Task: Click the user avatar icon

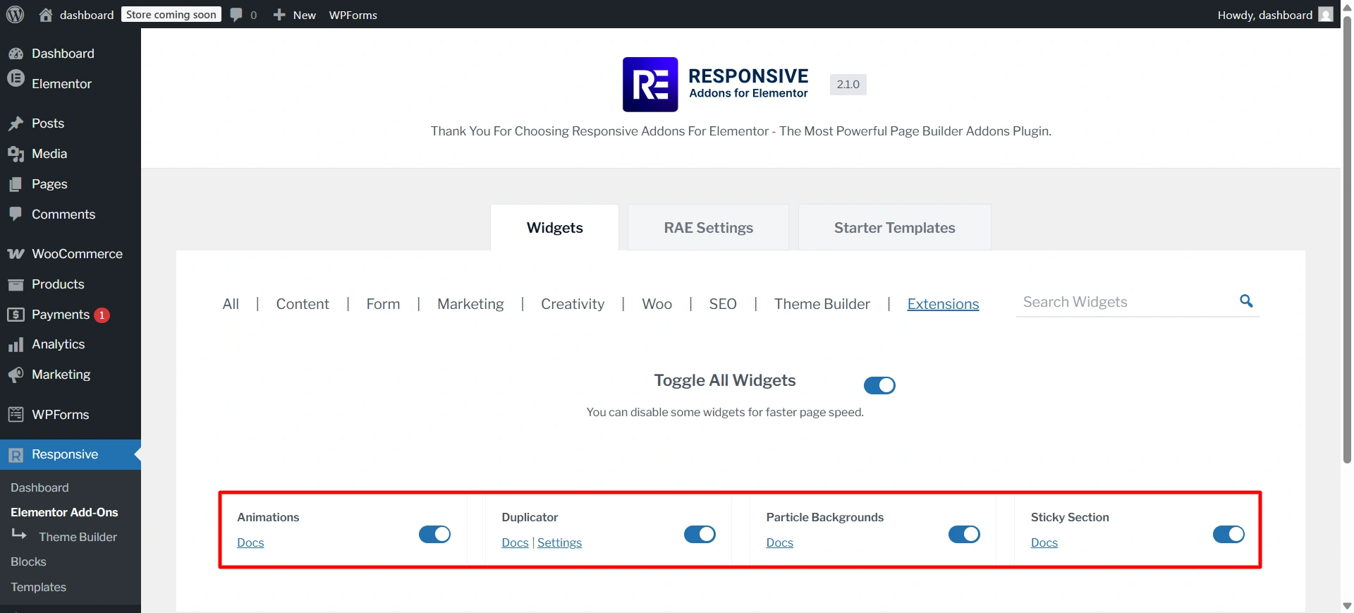Action: pyautogui.click(x=1326, y=15)
